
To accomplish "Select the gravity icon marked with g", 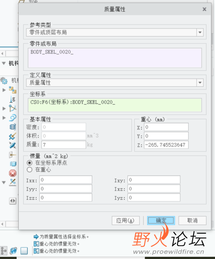I will pos(12,99).
